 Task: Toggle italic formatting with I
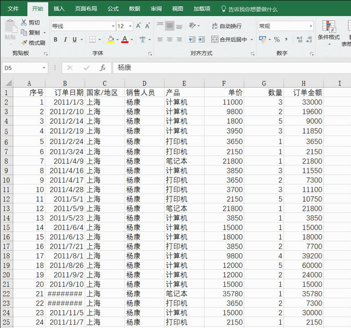tap(65, 40)
